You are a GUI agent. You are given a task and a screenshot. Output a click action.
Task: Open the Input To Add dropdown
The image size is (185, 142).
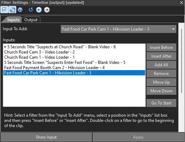pyautogui.click(x=118, y=29)
